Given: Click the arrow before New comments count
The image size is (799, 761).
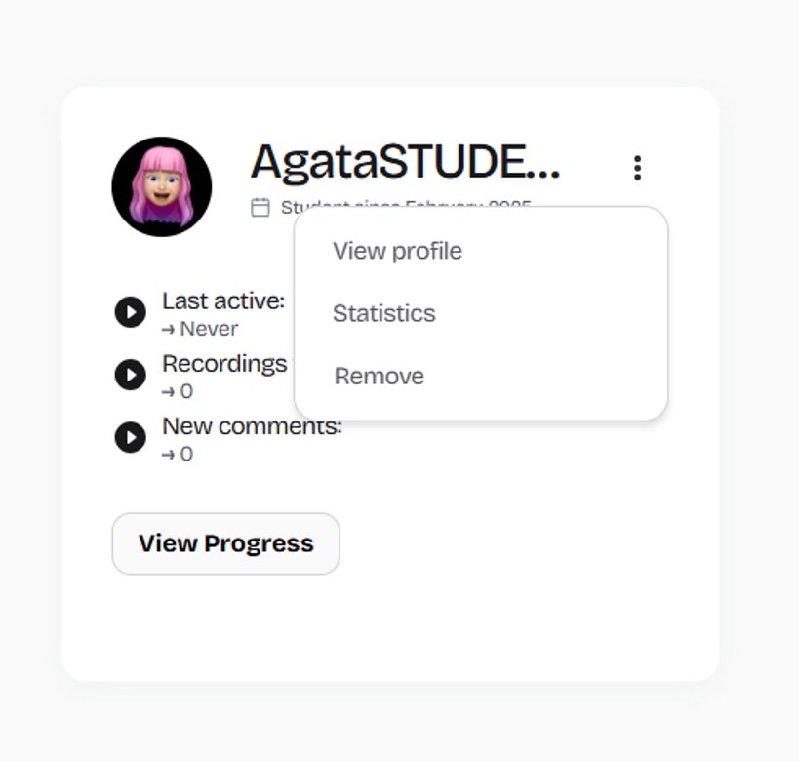Looking at the screenshot, I should click(x=168, y=455).
